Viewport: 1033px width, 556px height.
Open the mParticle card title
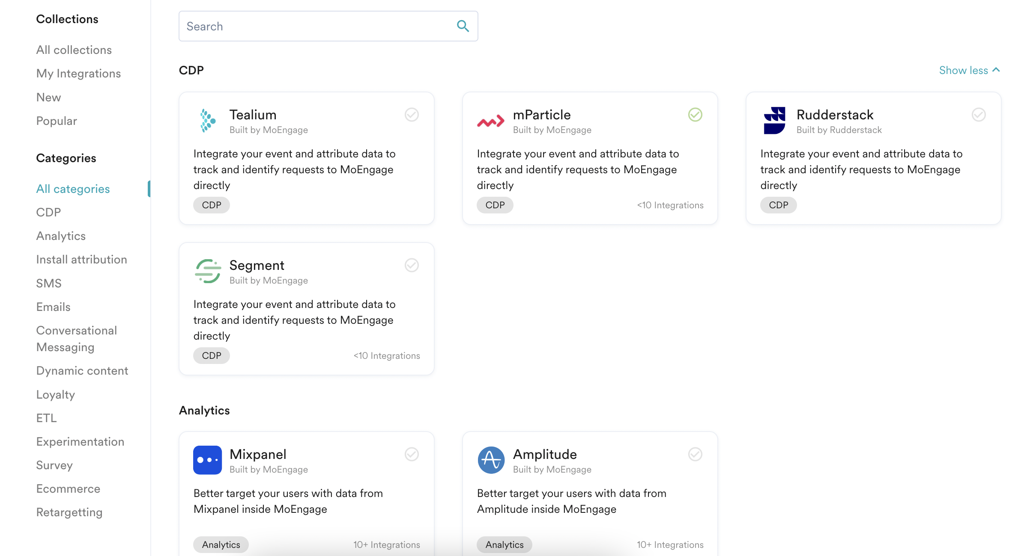(541, 115)
